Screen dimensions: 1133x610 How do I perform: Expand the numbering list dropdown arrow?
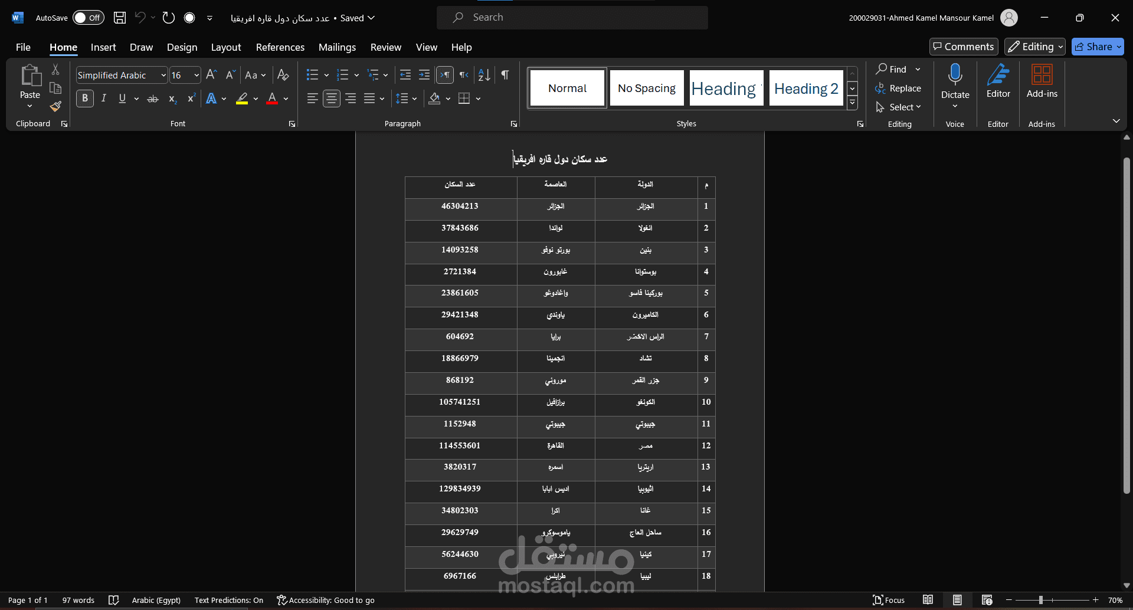click(x=356, y=76)
